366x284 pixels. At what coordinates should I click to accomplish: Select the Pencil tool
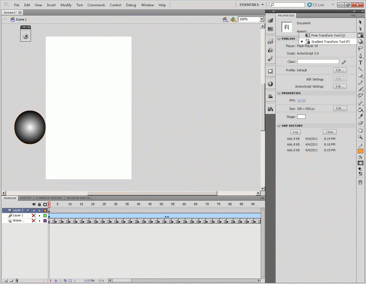pyautogui.click(x=360, y=82)
